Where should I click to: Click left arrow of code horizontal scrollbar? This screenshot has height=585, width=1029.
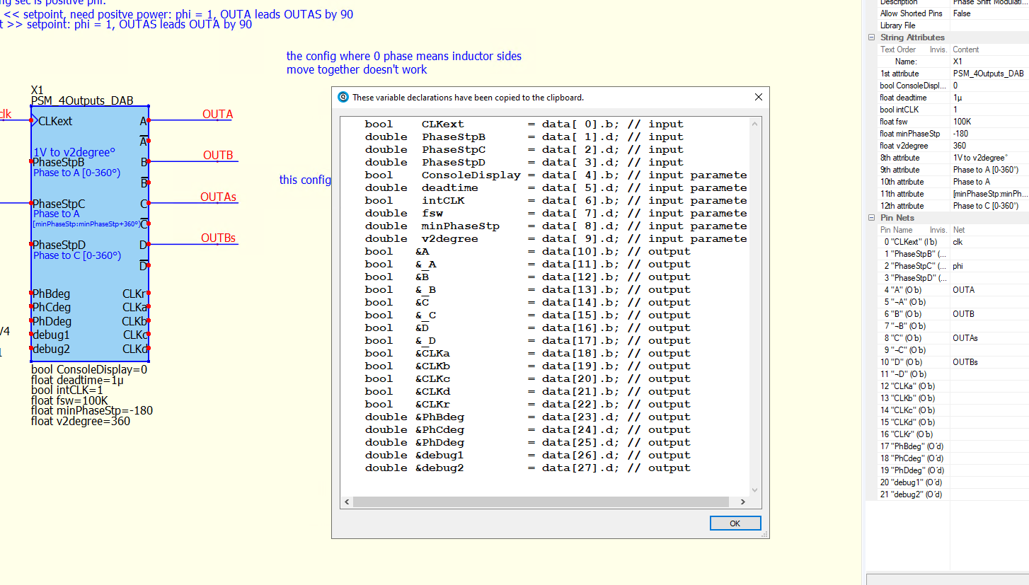pos(346,502)
